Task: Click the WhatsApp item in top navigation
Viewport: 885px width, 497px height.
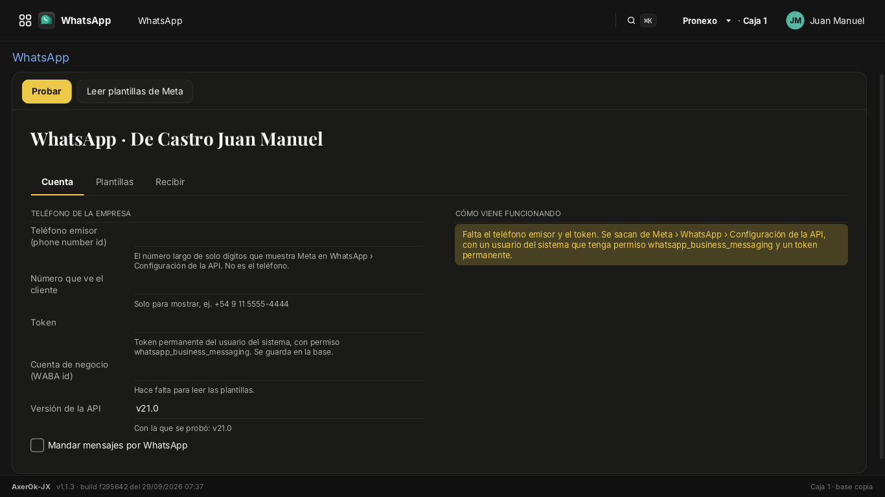Action: pos(160,21)
